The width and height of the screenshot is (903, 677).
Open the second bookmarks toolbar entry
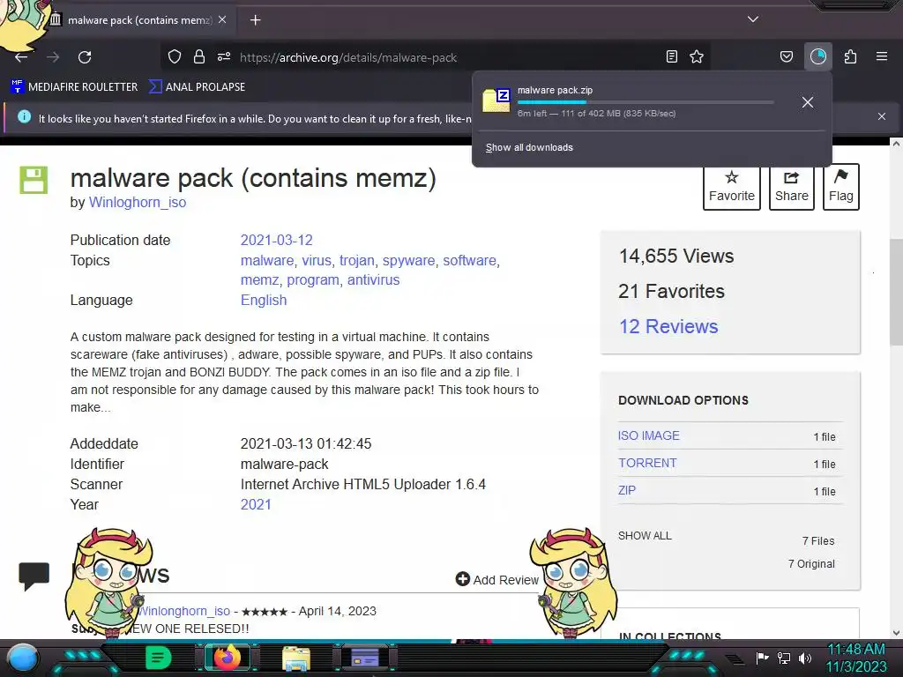(197, 87)
